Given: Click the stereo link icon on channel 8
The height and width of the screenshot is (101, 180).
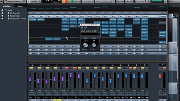Looking at the screenshot, I should click(x=87, y=98).
